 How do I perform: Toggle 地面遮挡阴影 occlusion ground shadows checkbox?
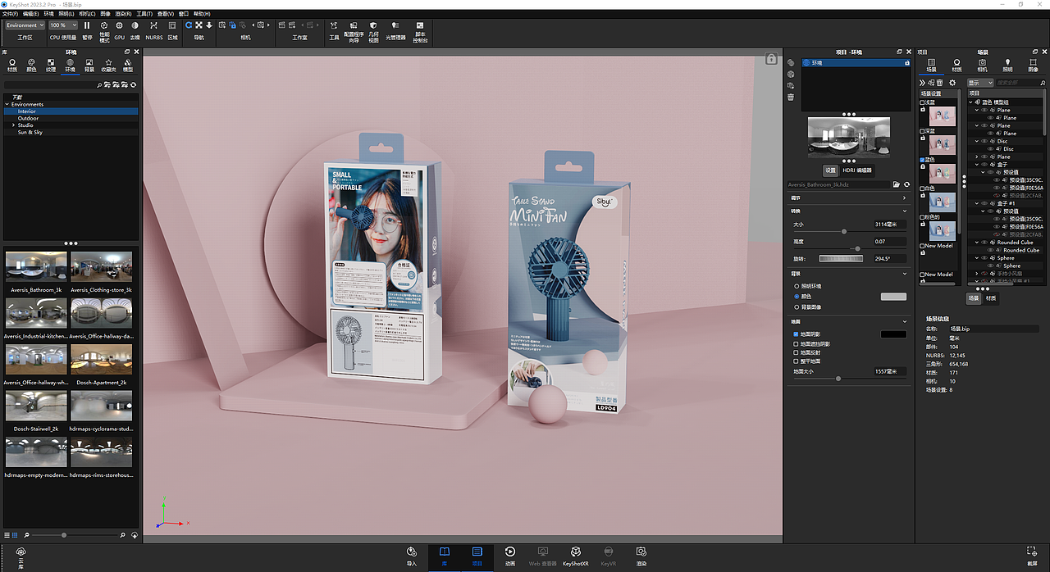tap(796, 343)
